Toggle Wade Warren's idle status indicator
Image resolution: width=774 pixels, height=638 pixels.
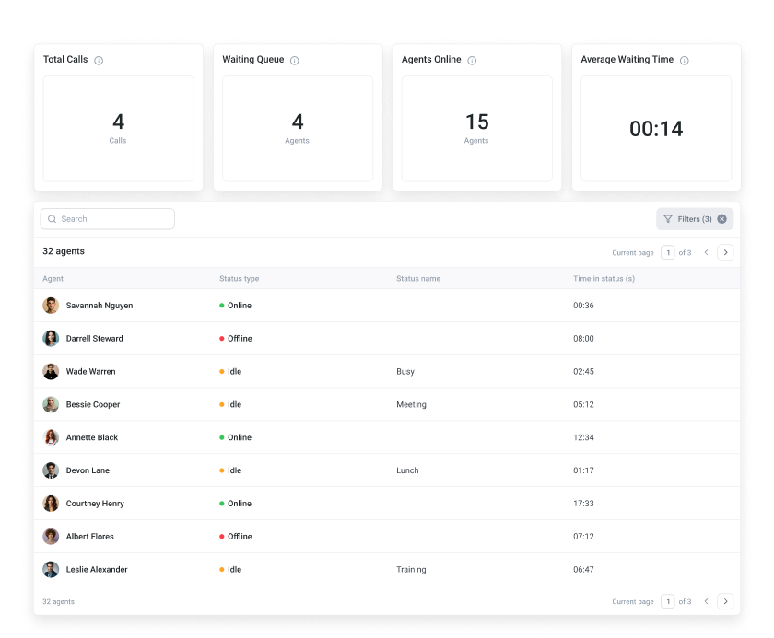[222, 372]
